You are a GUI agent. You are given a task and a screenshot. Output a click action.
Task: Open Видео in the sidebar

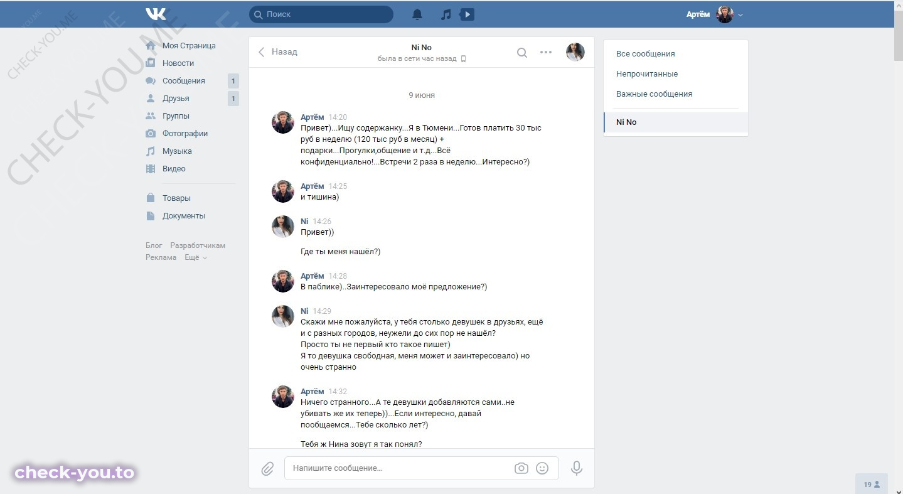coord(174,169)
